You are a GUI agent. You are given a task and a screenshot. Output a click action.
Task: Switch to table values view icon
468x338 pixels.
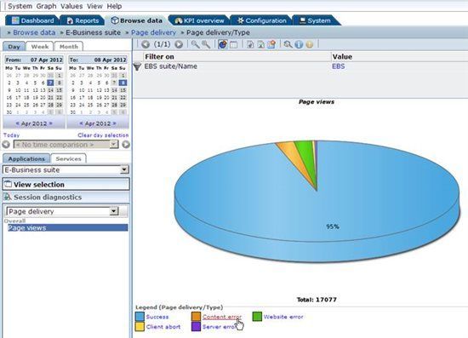234,44
